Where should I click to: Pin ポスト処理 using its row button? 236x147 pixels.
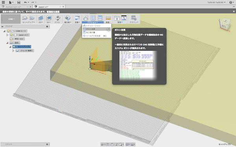[109, 29]
